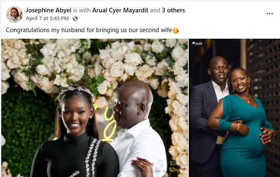Open Josephine Abyei's round profile picture

tap(14, 14)
